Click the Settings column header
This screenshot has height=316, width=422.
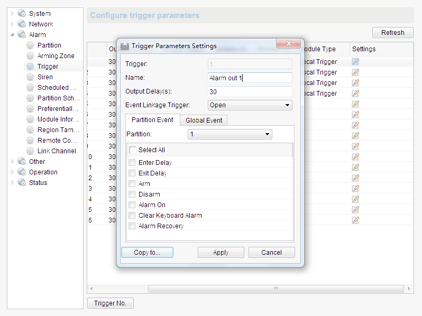coord(381,49)
